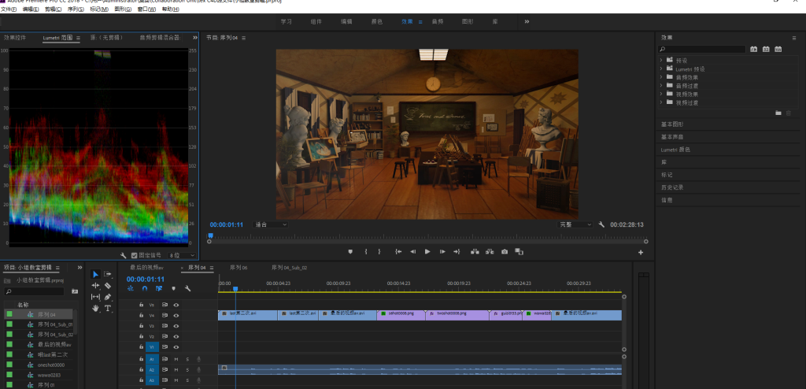Open the 窗口(W) menu

tap(146, 9)
